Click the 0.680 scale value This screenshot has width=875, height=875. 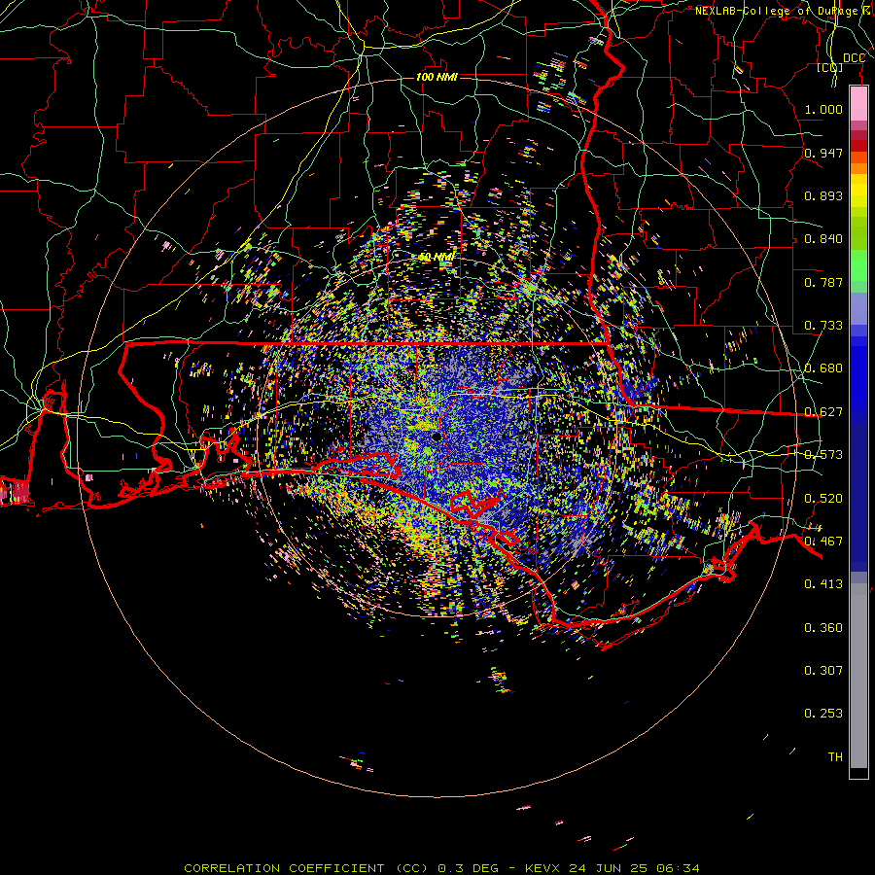point(823,368)
